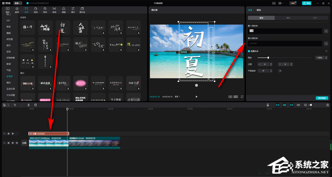This screenshot has height=177, width=332.
Task: Toggle eye visibility on the text track
Action: (13, 133)
